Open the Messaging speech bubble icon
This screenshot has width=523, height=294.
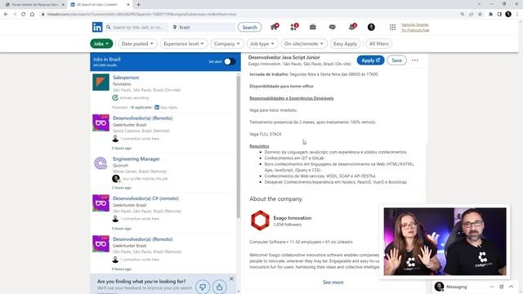[333, 27]
